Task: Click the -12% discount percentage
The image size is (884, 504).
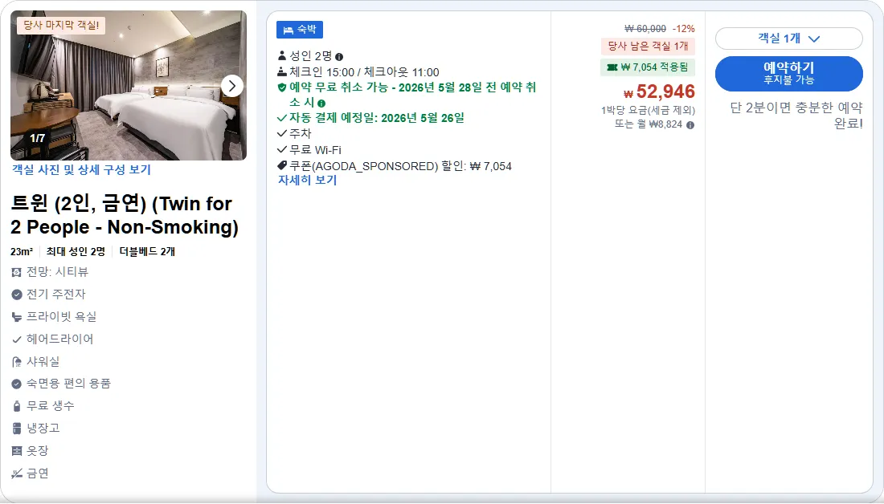Action: click(x=683, y=29)
